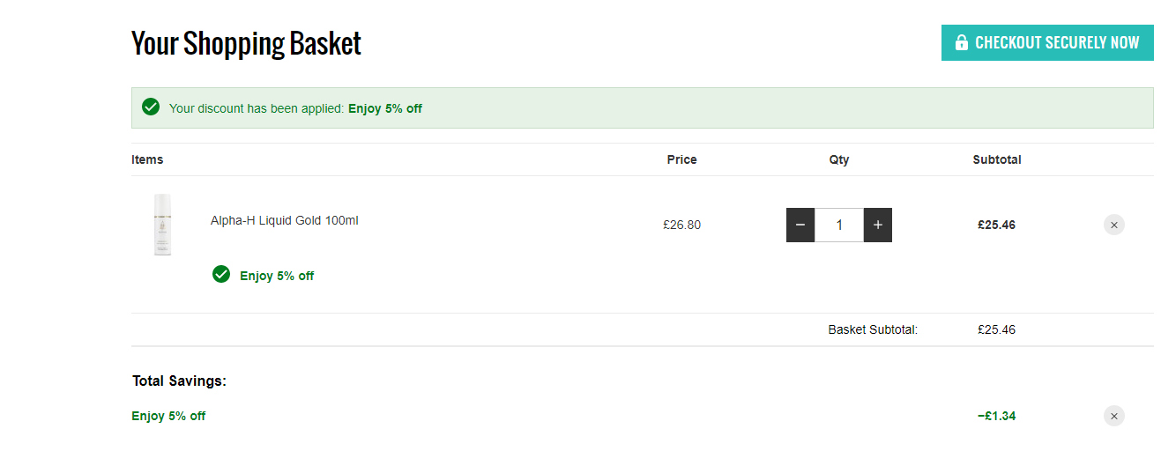This screenshot has height=451, width=1161.
Task: Click the Alpha-H Liquid Gold product thumbnail
Action: point(162,225)
